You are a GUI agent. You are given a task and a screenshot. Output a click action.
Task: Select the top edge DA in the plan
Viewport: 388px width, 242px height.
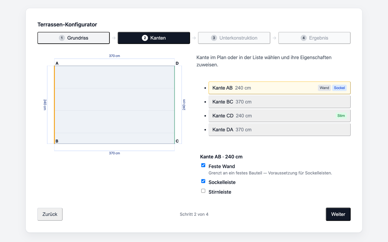click(115, 66)
